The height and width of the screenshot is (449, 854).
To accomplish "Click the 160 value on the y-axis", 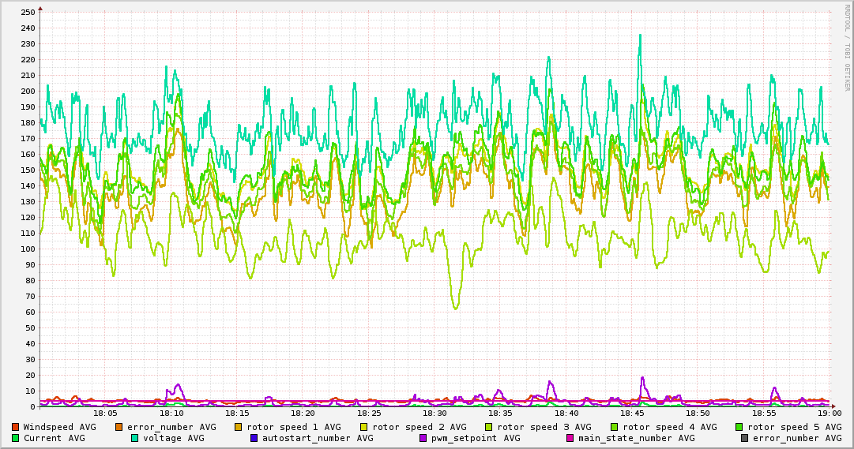I will tap(27, 154).
